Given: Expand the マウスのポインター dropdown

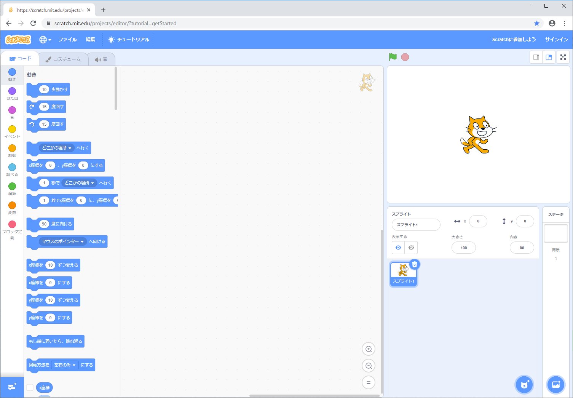Looking at the screenshot, I should 82,241.
